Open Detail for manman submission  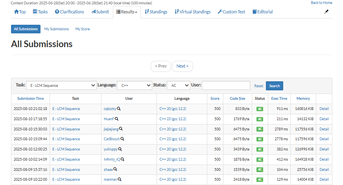[324, 180]
